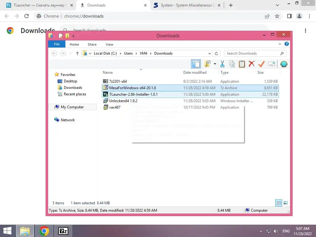The width and height of the screenshot is (316, 237).
Task: Bookmark this page with star icon
Action: coord(277,16)
